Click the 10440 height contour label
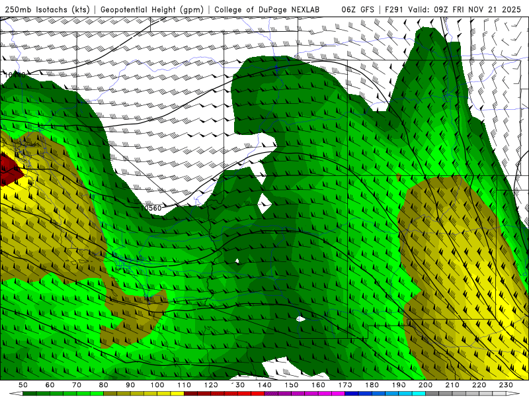The height and width of the screenshot is (397, 529). pyautogui.click(x=15, y=75)
